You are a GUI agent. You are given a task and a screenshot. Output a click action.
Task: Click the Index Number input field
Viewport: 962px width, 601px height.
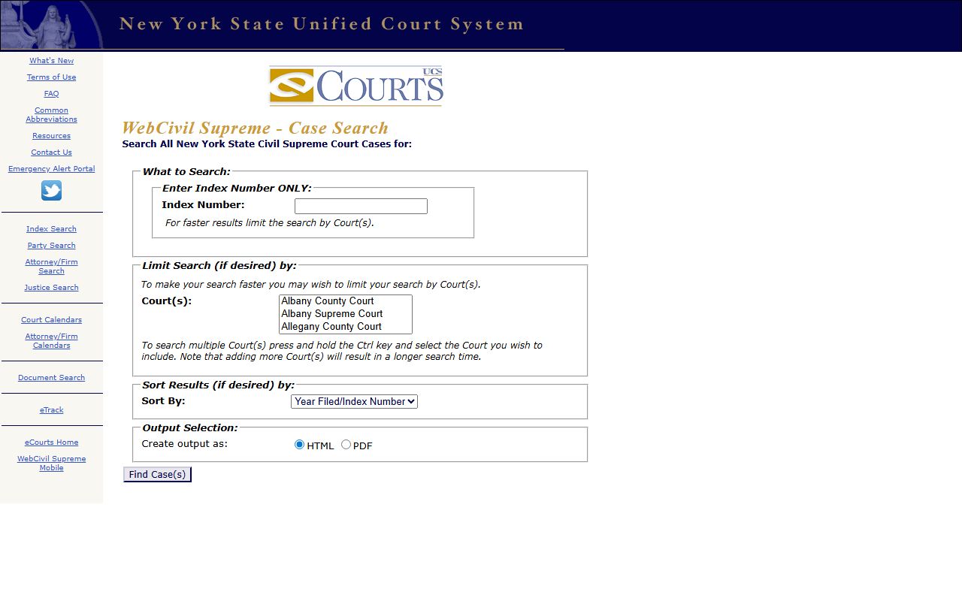pos(361,206)
